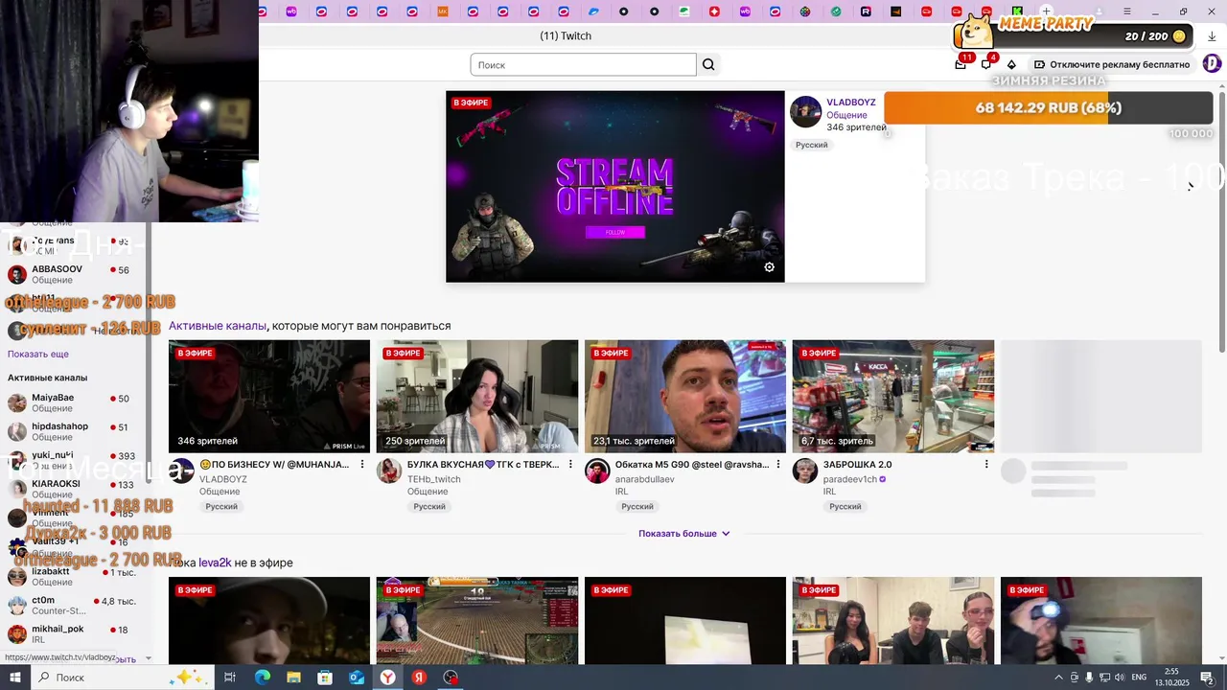This screenshot has width=1227, height=690.
Task: Open Обкатка M5 G90 stream title
Action: click(x=692, y=465)
